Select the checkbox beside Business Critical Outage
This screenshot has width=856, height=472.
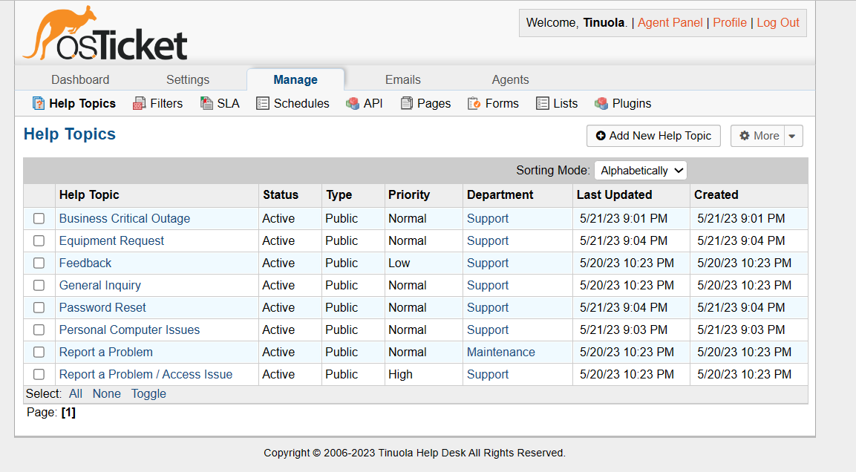click(39, 218)
